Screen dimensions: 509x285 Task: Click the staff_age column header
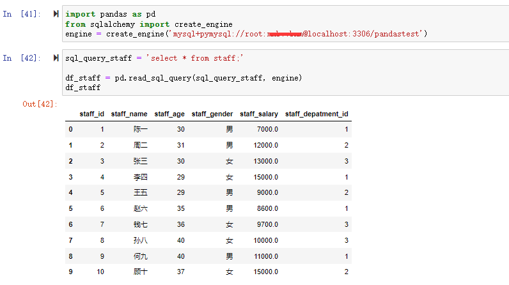tap(169, 114)
